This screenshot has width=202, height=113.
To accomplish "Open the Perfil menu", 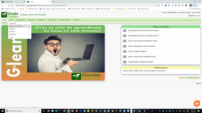I will coord(11,20).
